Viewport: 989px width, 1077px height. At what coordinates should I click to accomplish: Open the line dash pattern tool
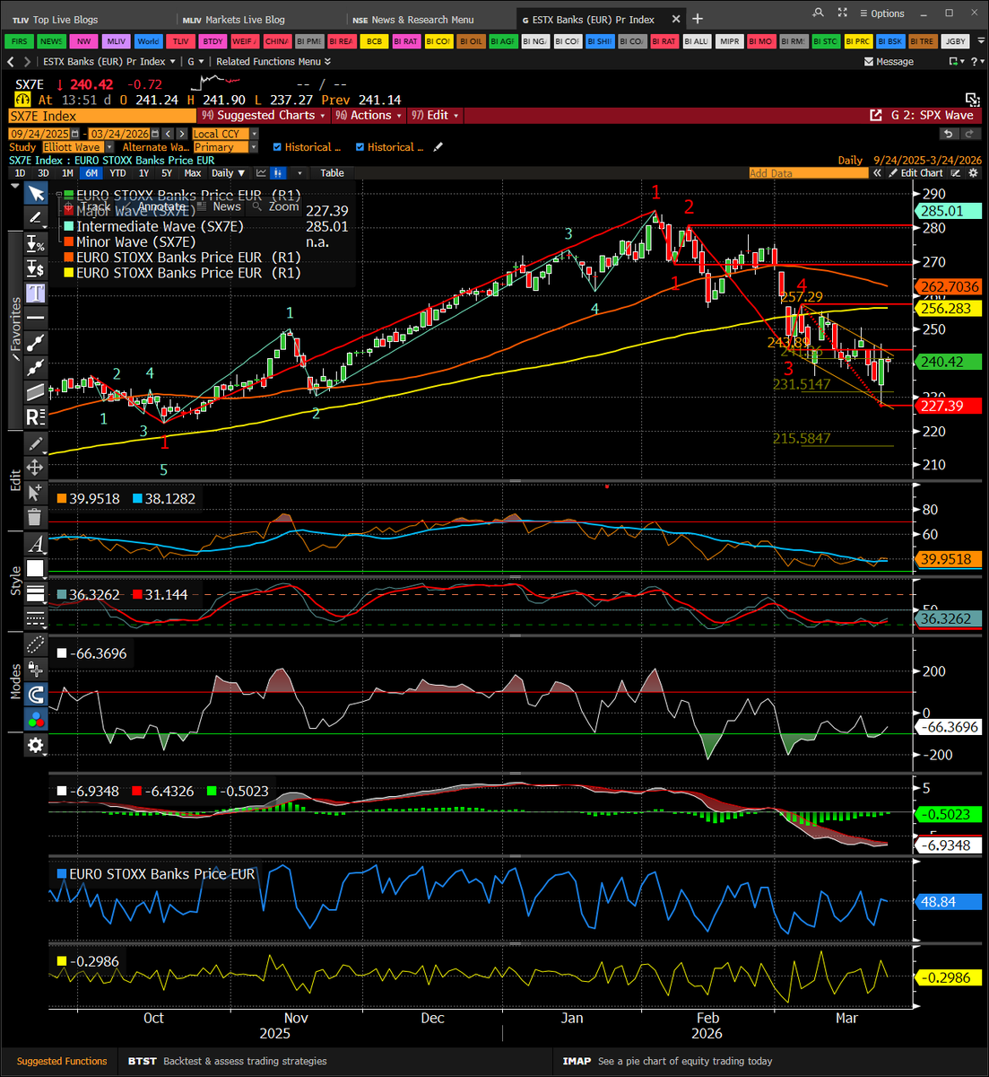35,617
